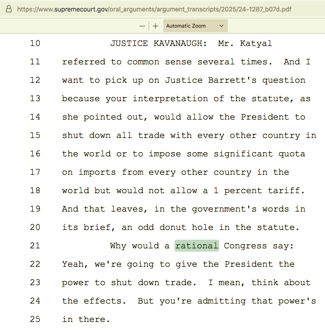Click "its brief," on line 20
This screenshot has height=333, width=325.
coord(89,228)
